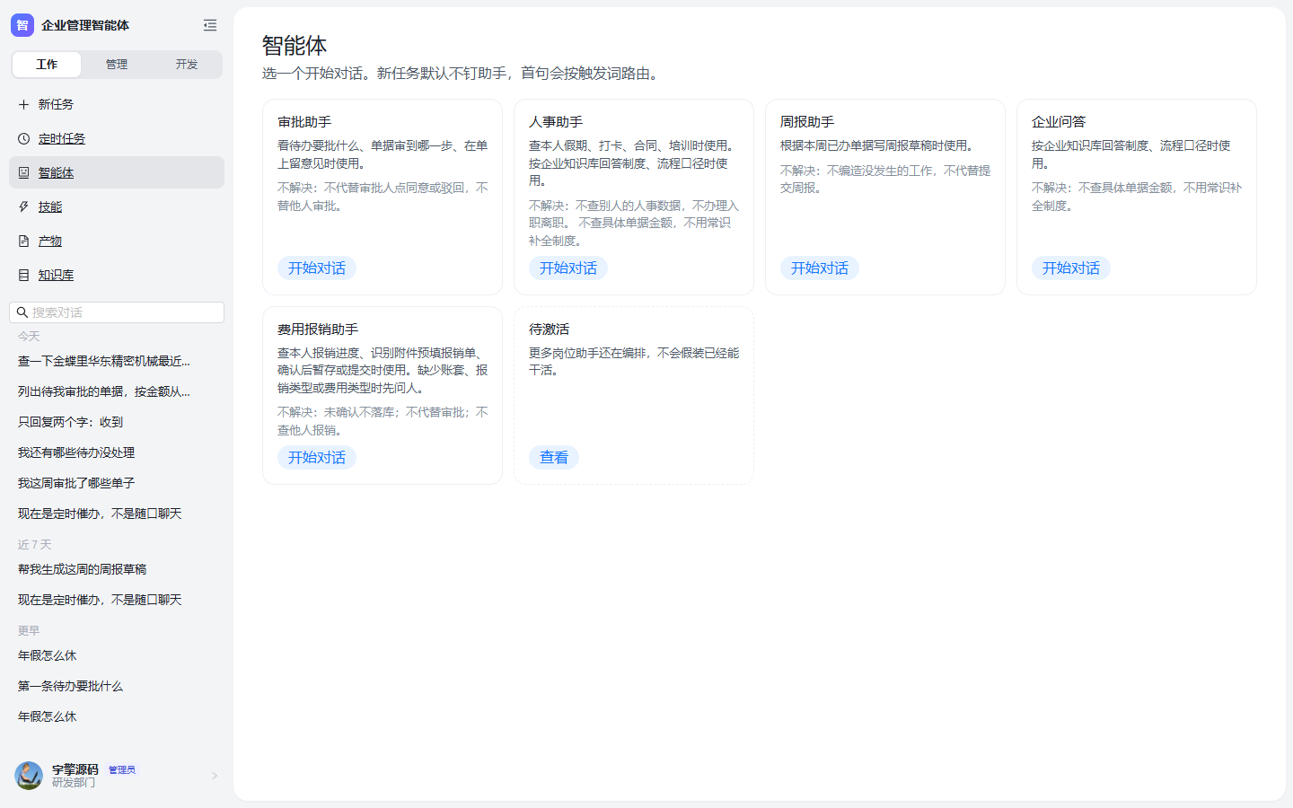
Task: Click the user avatar of 宇擎源码
Action: pyautogui.click(x=29, y=776)
